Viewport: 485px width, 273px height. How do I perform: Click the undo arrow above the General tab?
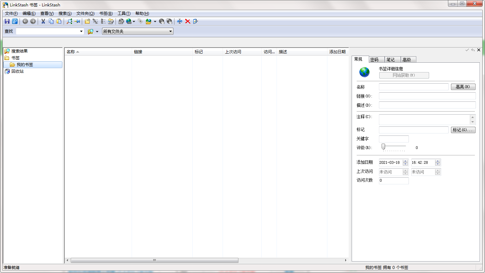[473, 50]
